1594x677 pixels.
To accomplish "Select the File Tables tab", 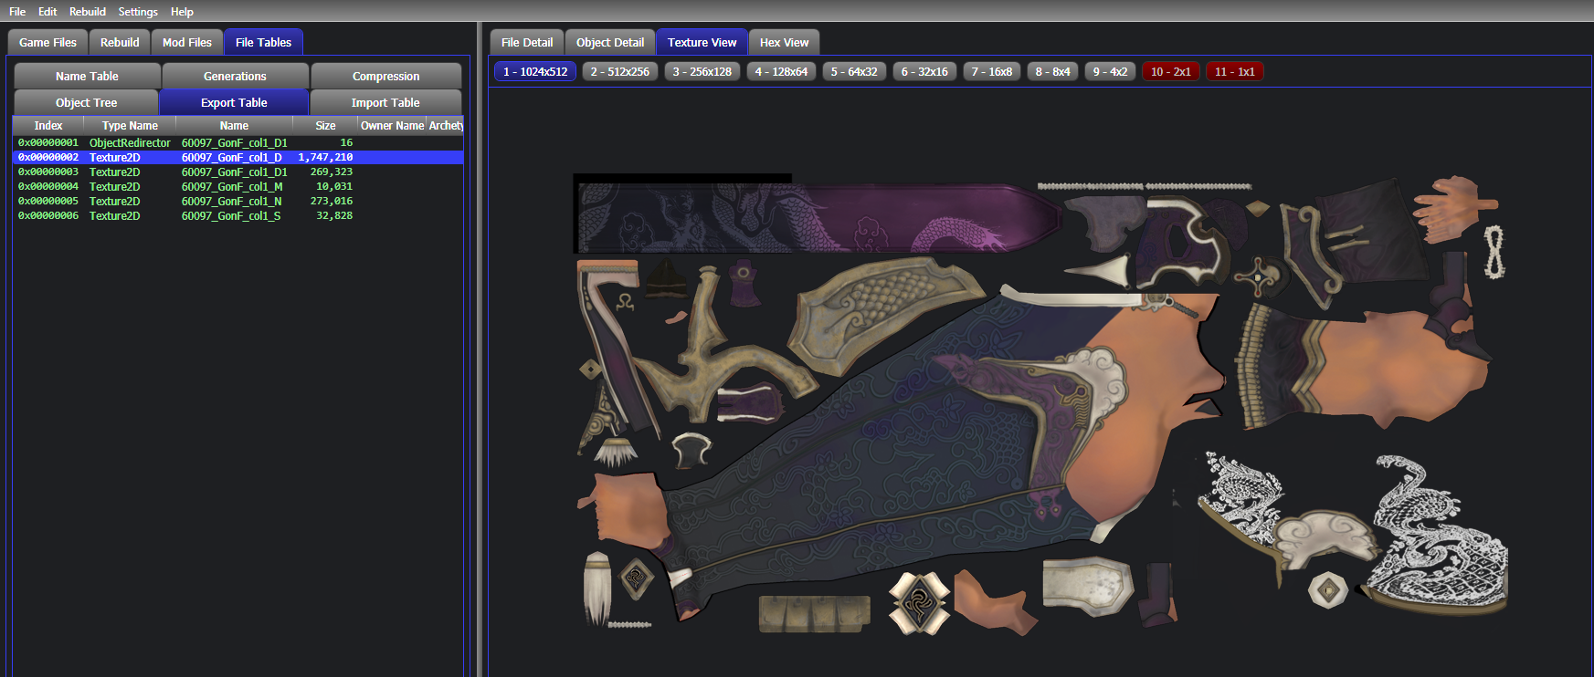I will point(263,42).
